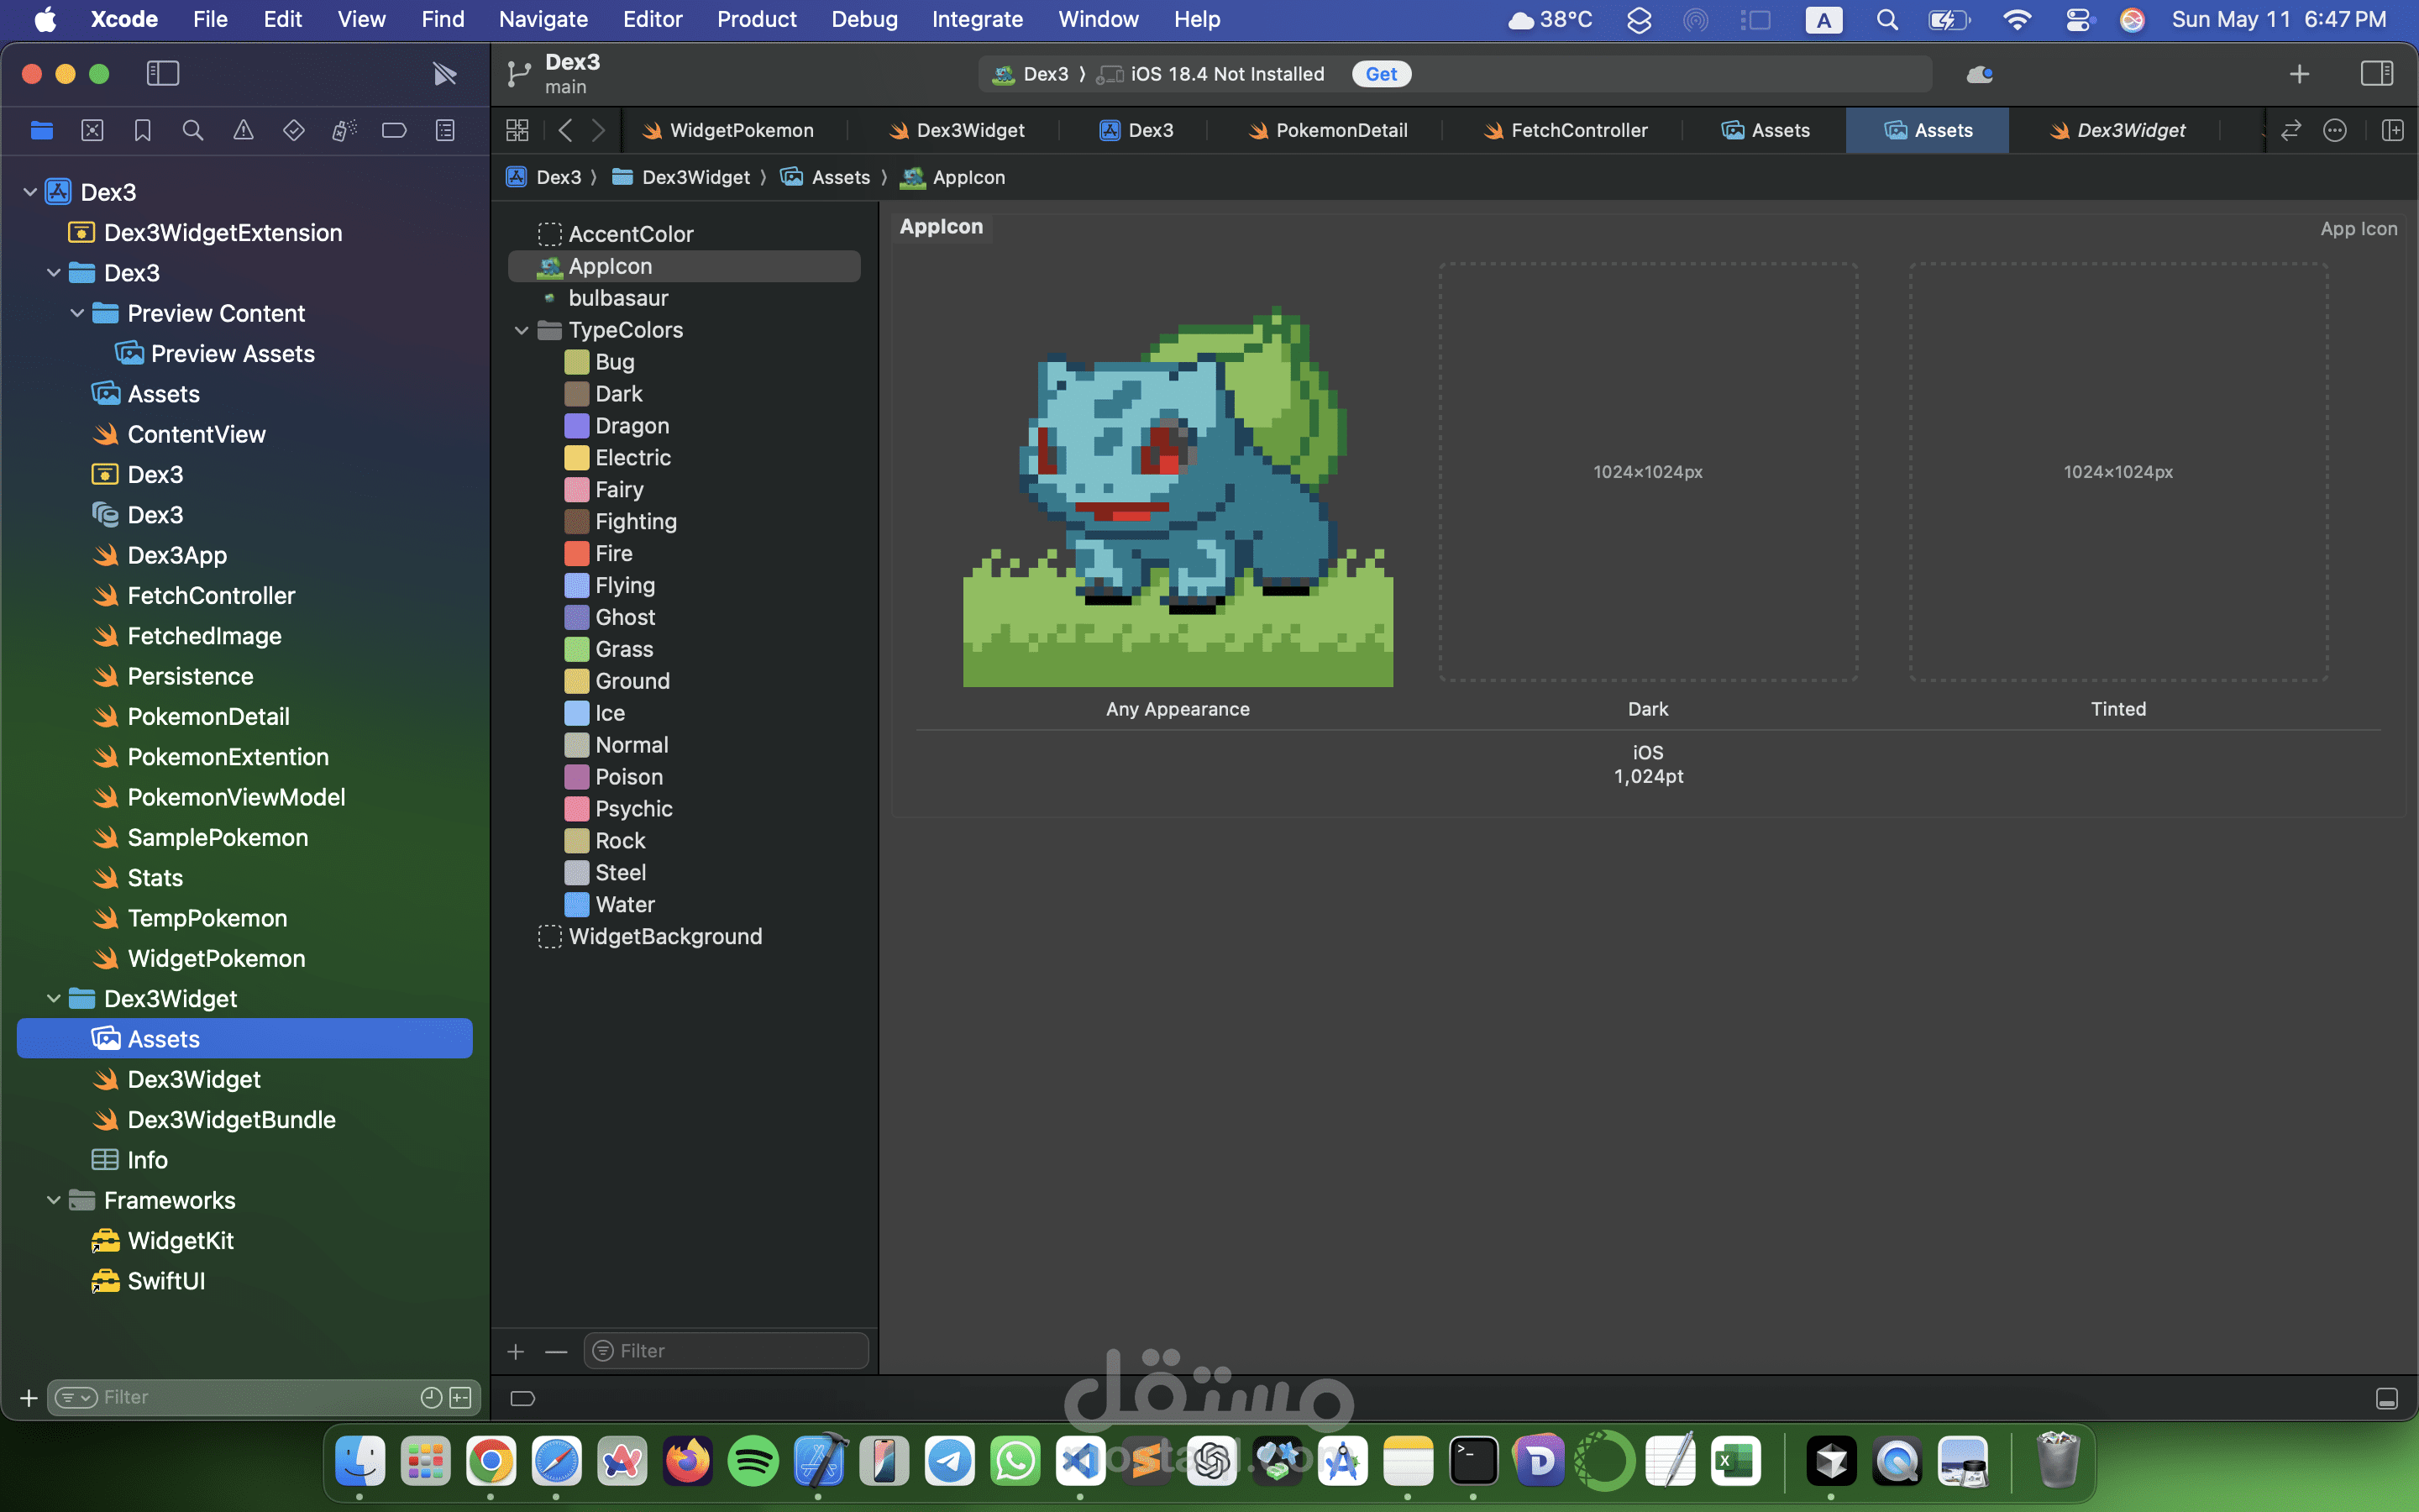Select the bulbasaur image asset
This screenshot has width=2419, height=1512.
[617, 298]
